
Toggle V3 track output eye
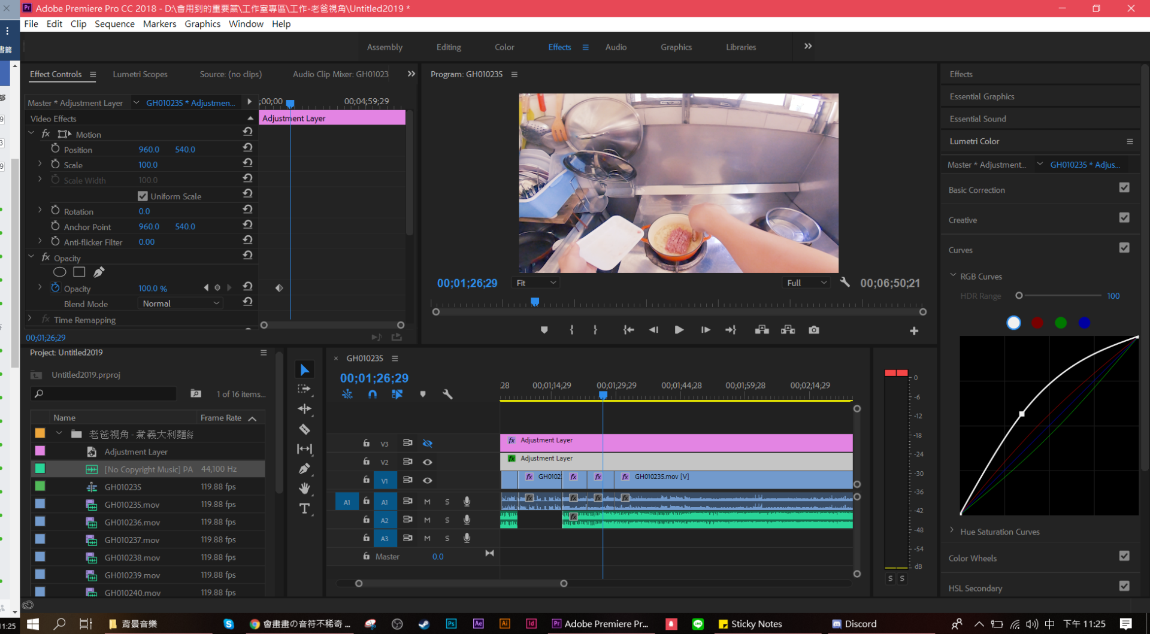pyautogui.click(x=427, y=444)
